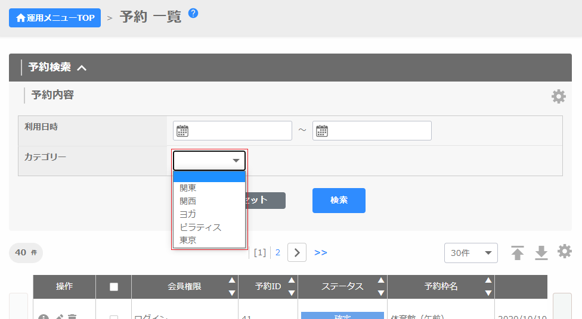The width and height of the screenshot is (582, 319).
Task: Open the help question mark icon
Action: [193, 13]
